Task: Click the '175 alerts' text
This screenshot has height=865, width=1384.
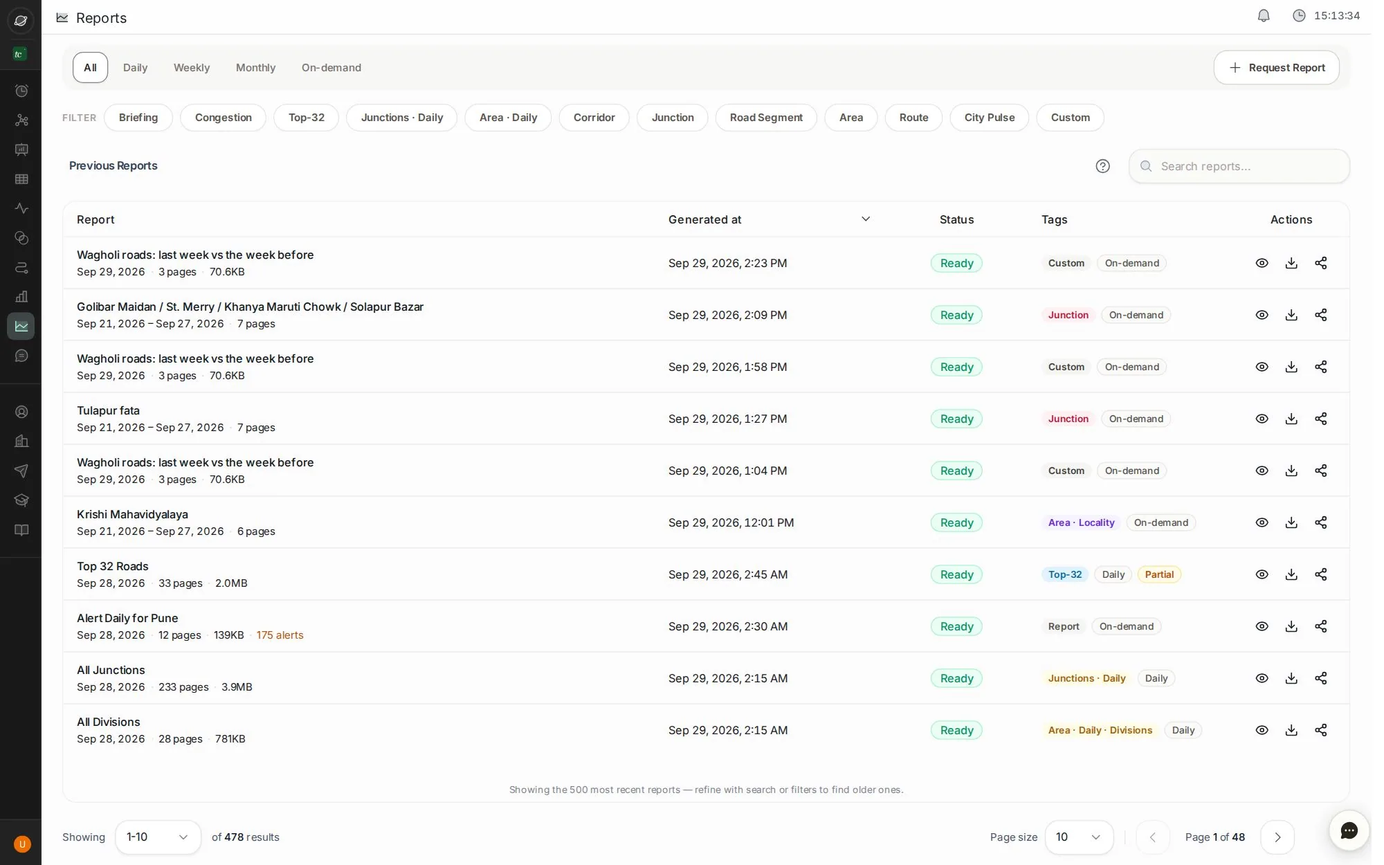Action: point(280,635)
